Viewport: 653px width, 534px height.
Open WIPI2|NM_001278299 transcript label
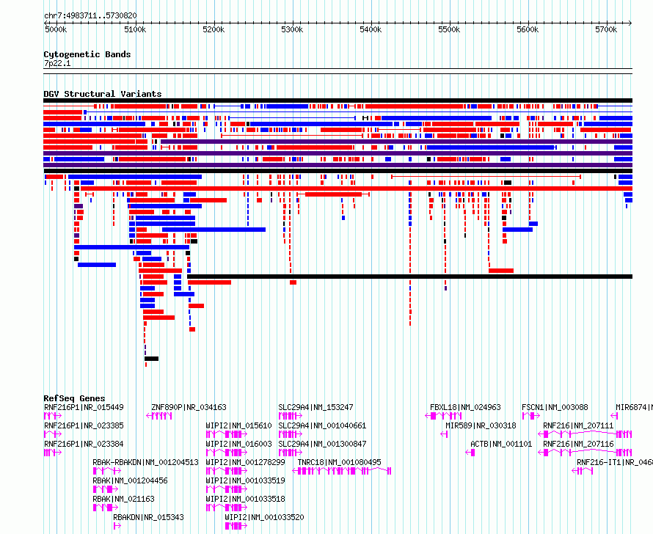[x=245, y=462]
